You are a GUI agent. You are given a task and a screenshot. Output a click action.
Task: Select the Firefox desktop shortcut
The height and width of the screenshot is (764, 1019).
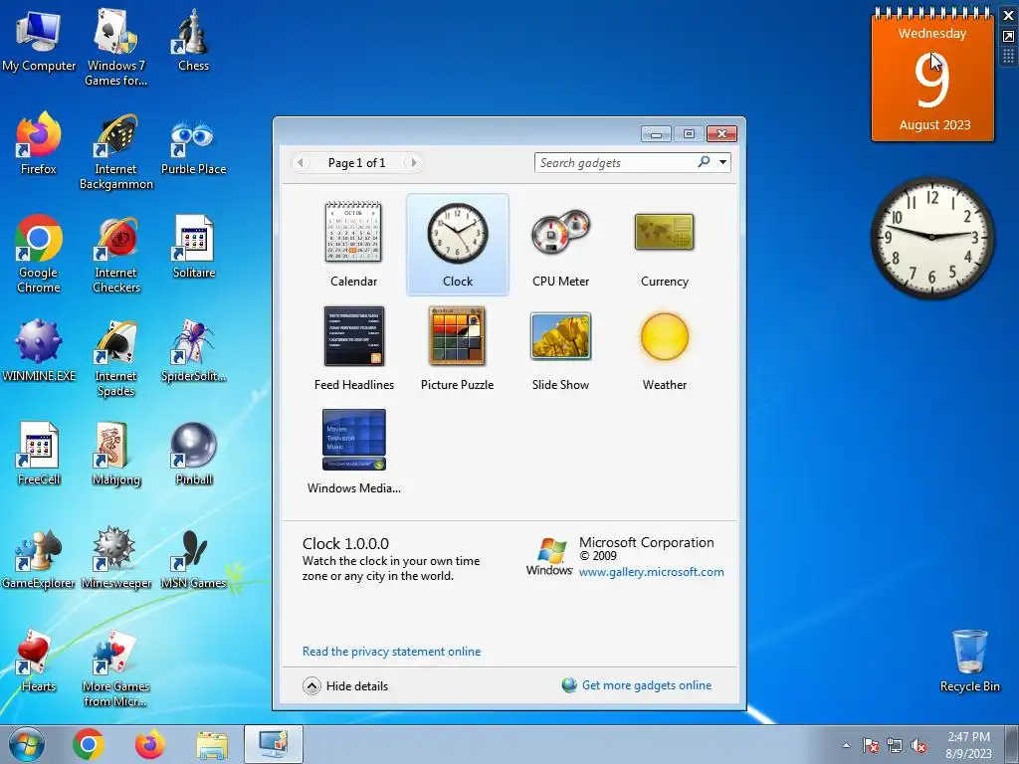39,144
